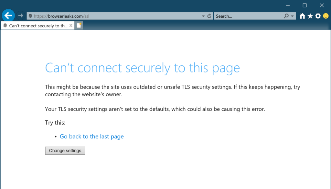Click the smiley feedback icon
Viewport: 331px width, 189px height.
[x=326, y=16]
